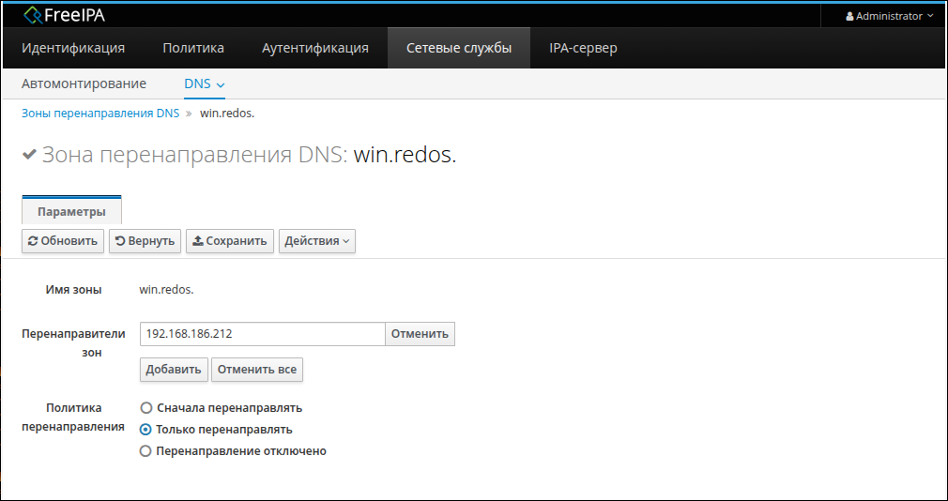
Task: Click the checkmark icon beside zone title
Action: [29, 155]
